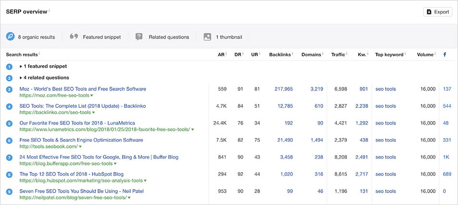The height and width of the screenshot is (205, 458).
Task: Open 24 Most Effective Free SEO Tools link
Action: click(x=99, y=157)
